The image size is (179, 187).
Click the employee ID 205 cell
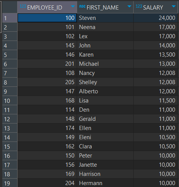coord(47,82)
